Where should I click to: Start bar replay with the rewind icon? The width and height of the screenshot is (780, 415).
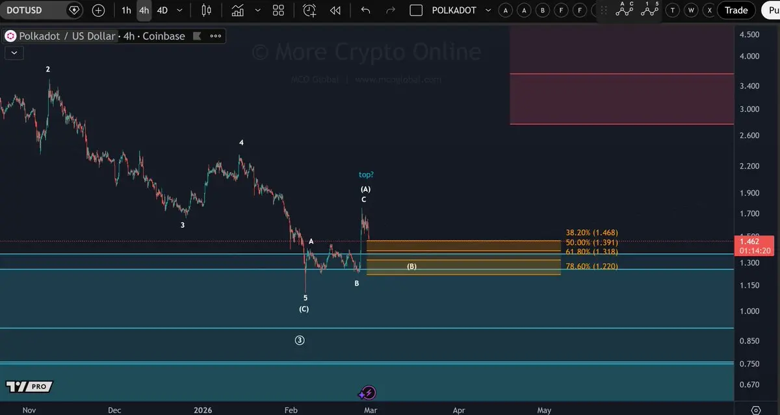335,10
